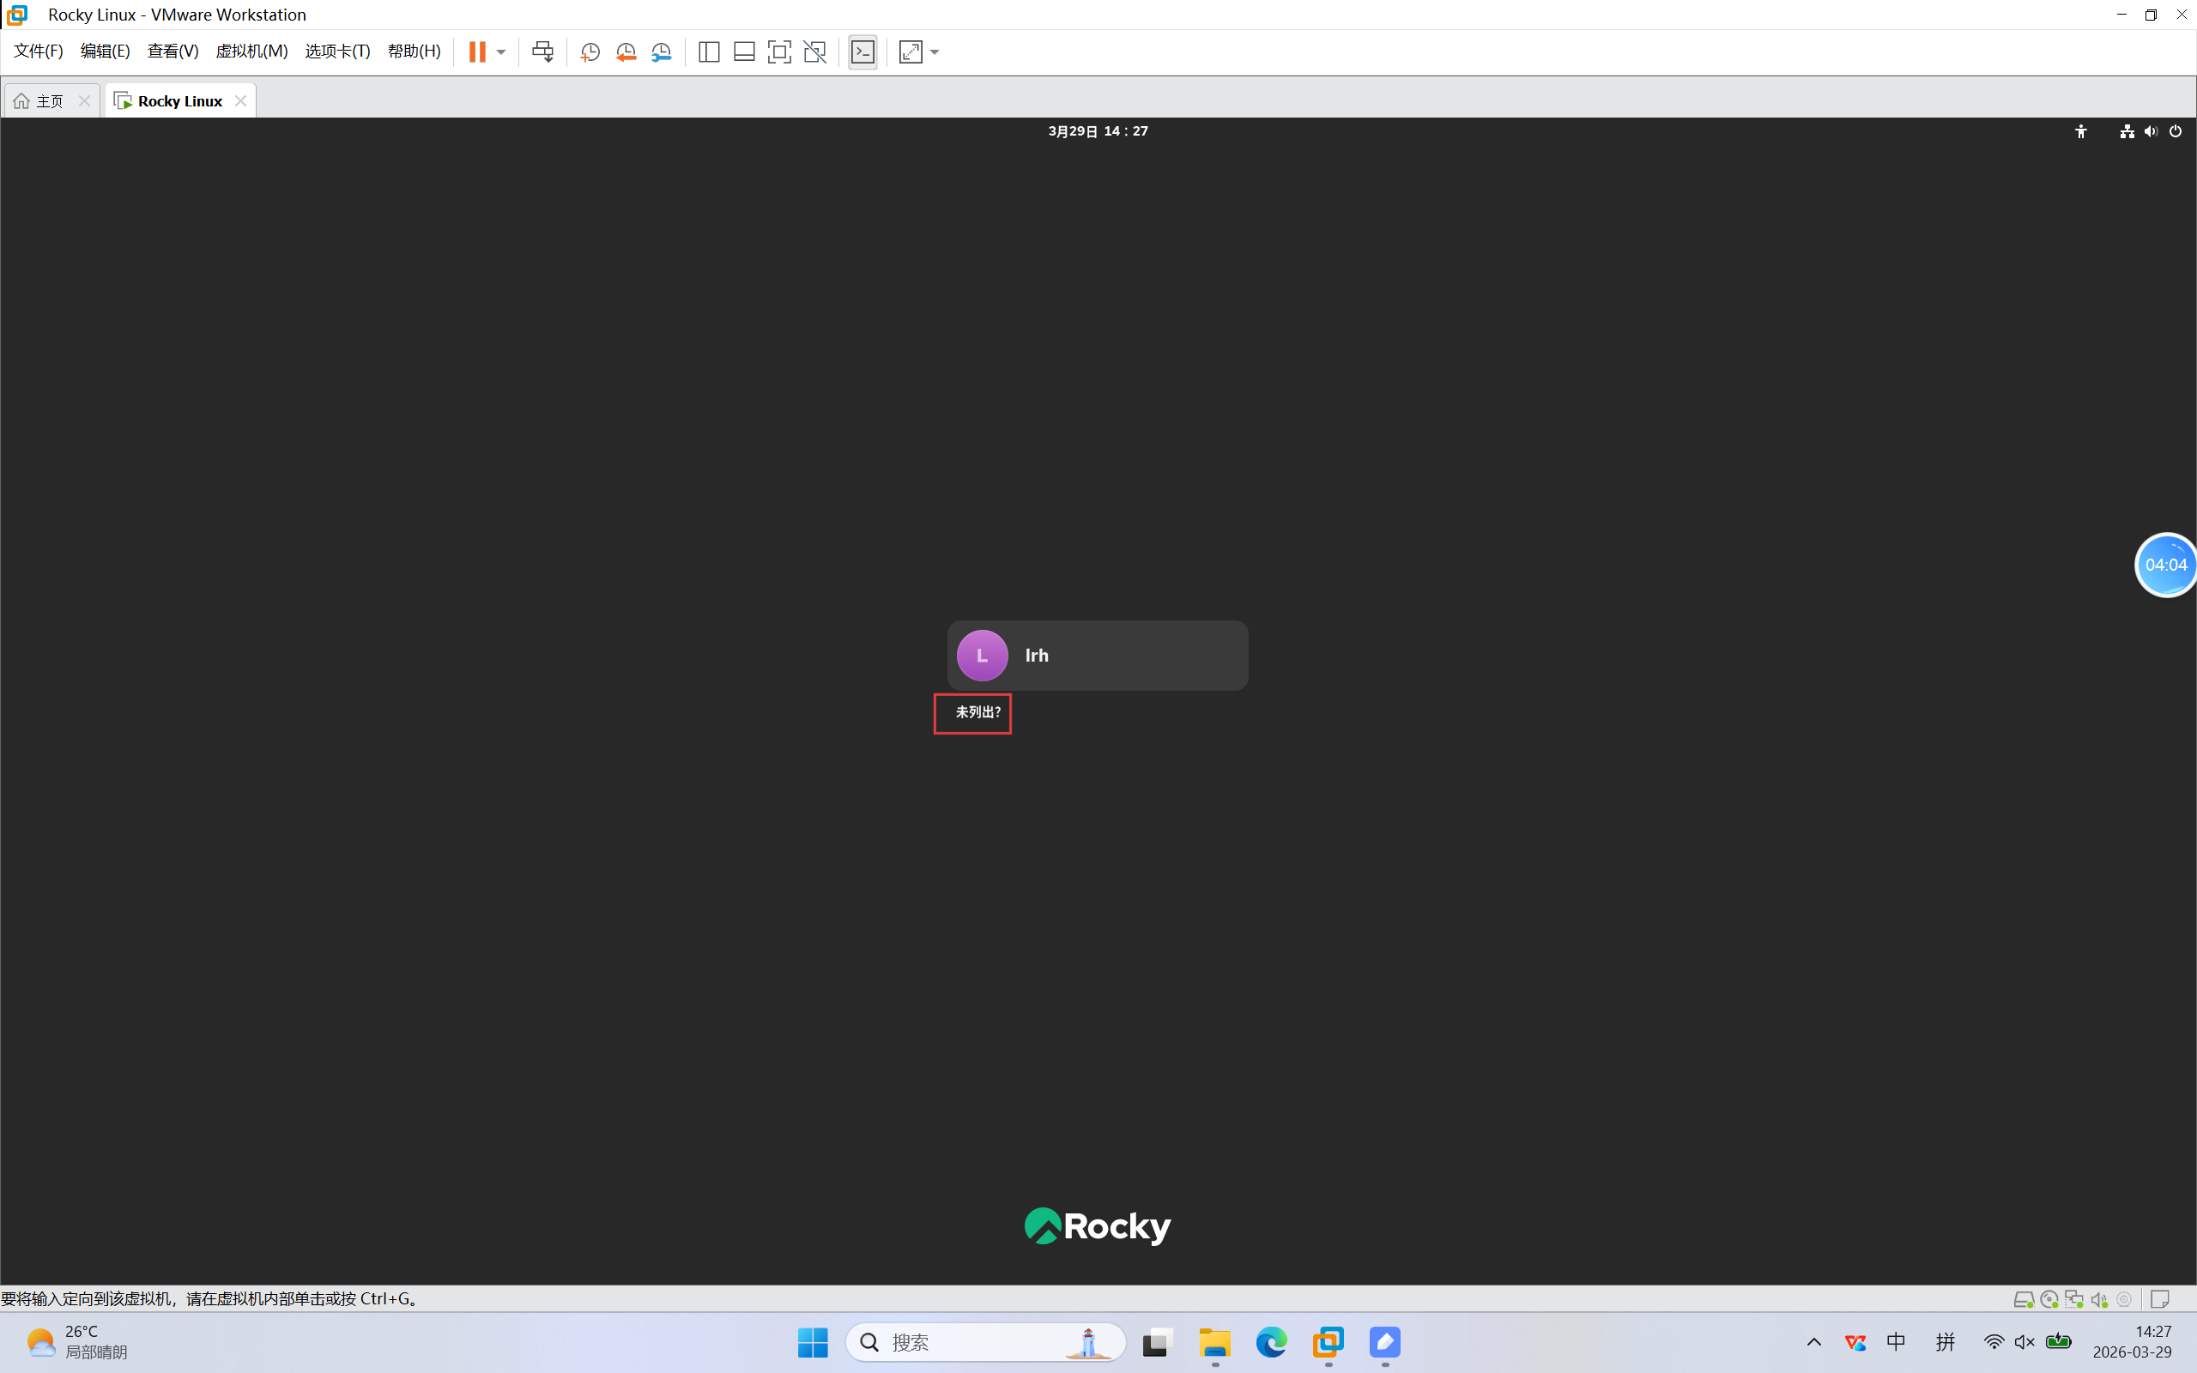Open the GNOME power system menu
The width and height of the screenshot is (2197, 1373).
[2176, 131]
